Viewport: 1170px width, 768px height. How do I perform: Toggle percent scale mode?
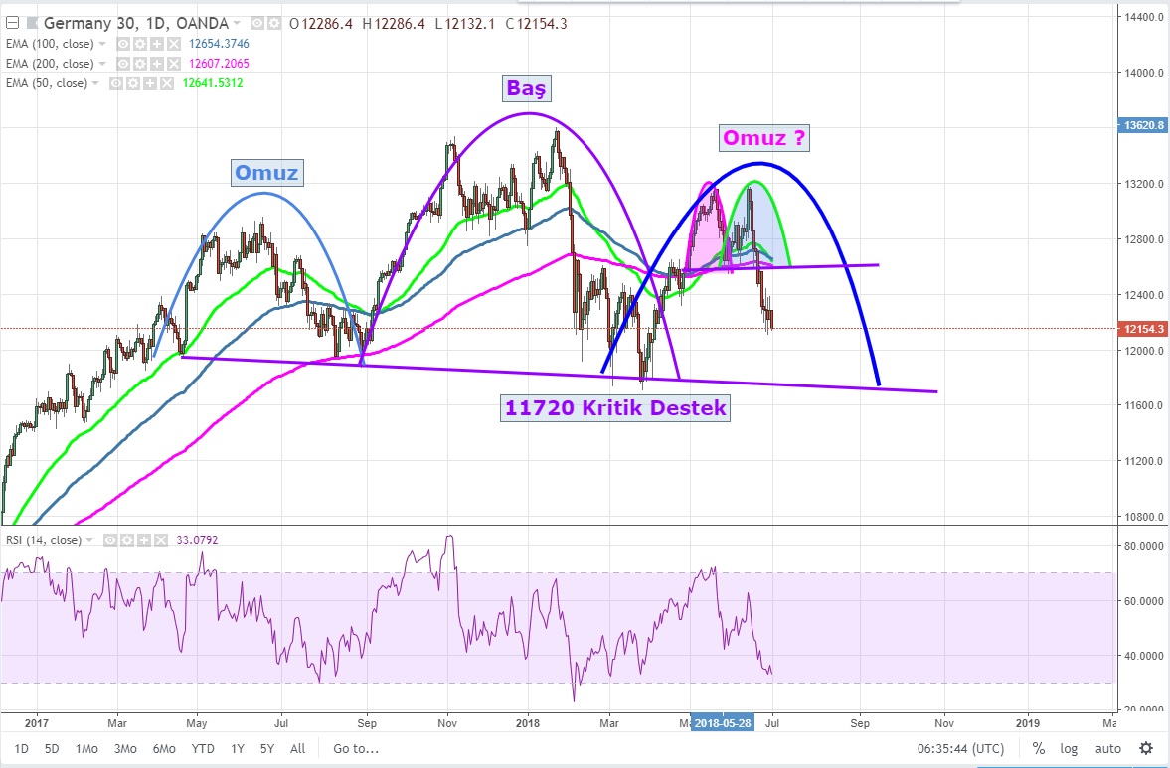(1038, 748)
